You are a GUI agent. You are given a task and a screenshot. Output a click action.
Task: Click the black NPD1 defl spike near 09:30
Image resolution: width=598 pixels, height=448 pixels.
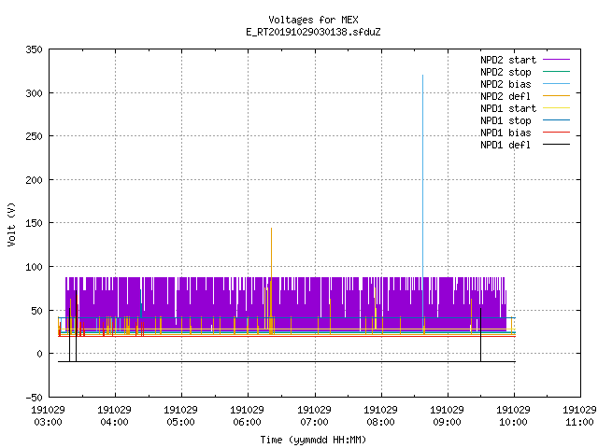pyautogui.click(x=480, y=335)
